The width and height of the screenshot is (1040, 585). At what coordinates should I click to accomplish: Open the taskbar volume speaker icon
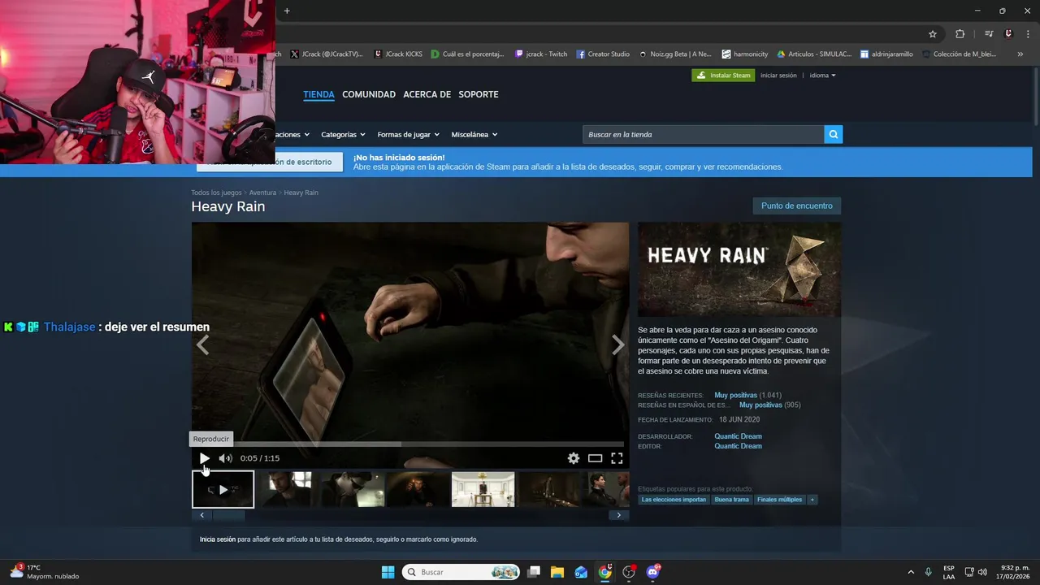(x=982, y=572)
